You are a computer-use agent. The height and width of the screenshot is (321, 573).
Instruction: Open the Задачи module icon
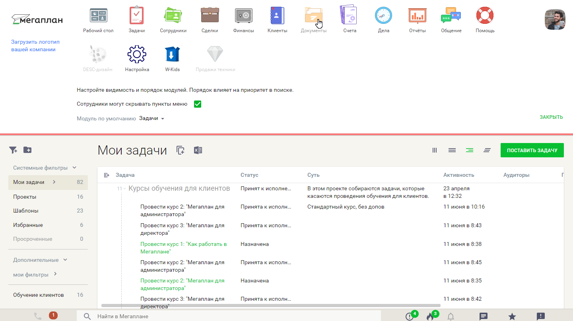(x=136, y=15)
